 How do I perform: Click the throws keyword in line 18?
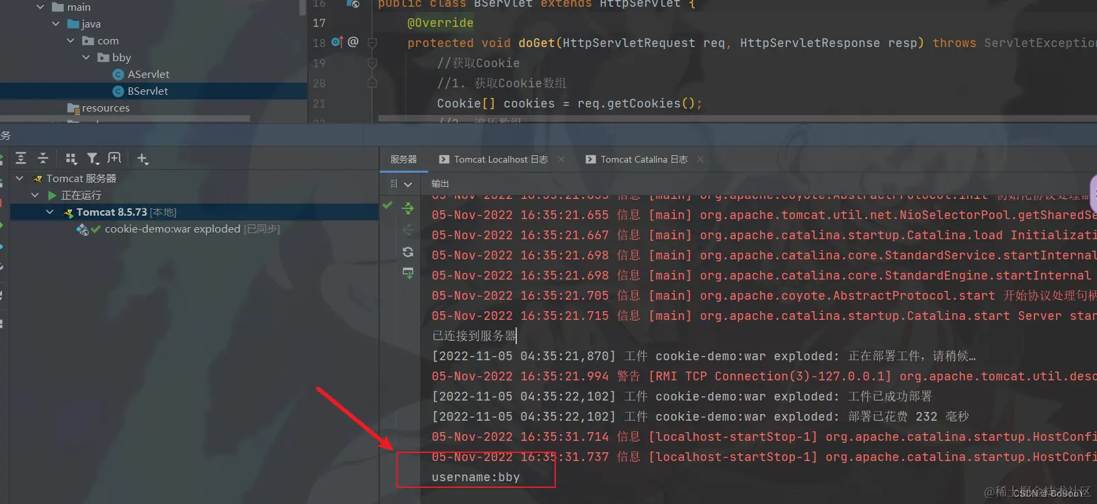click(x=954, y=43)
